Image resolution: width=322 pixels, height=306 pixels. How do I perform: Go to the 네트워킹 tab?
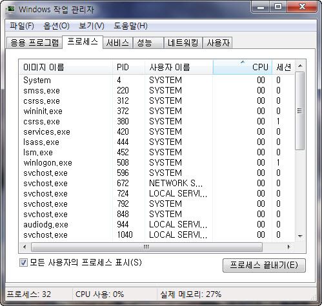click(183, 43)
